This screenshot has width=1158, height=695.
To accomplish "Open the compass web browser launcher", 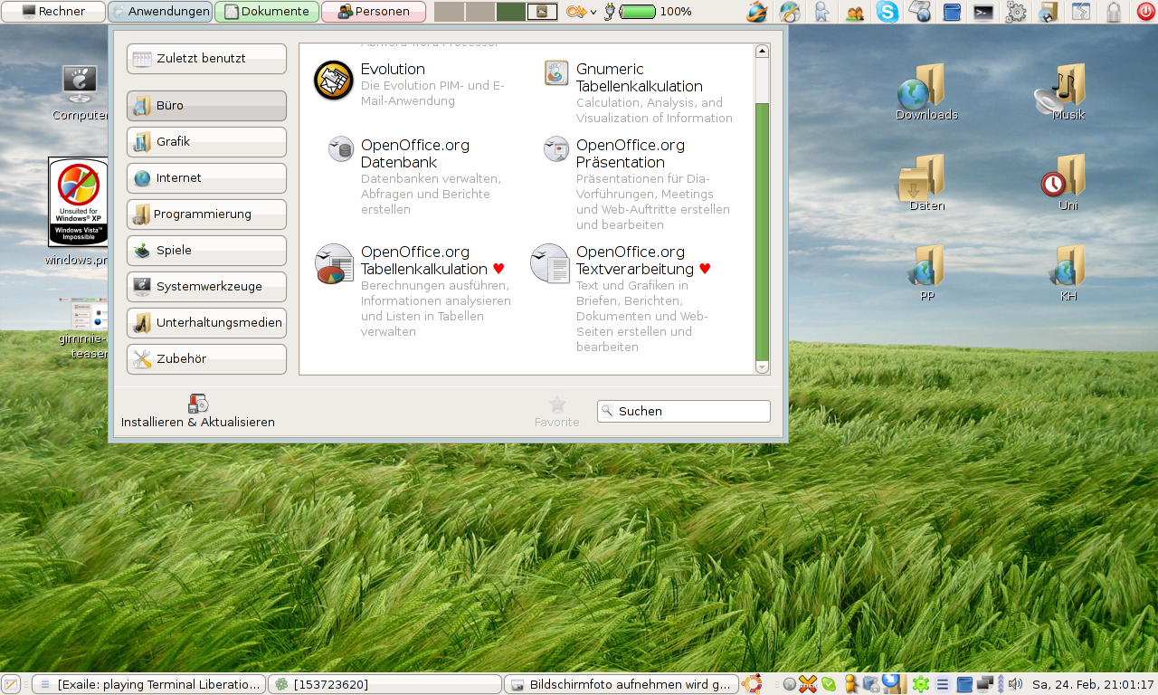I will 790,12.
